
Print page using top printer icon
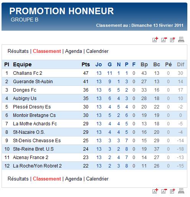click(181, 39)
